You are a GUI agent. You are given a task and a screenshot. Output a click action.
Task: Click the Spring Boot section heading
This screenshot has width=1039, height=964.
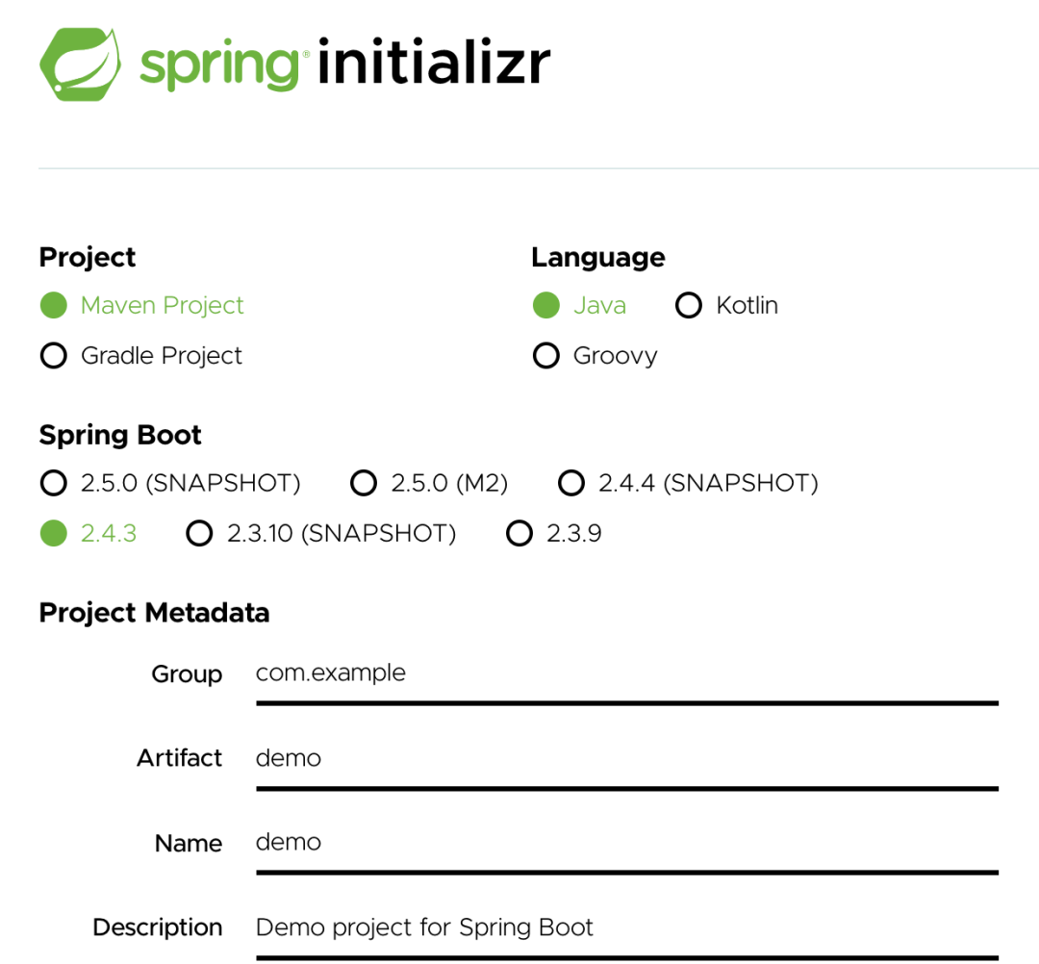[x=120, y=435]
